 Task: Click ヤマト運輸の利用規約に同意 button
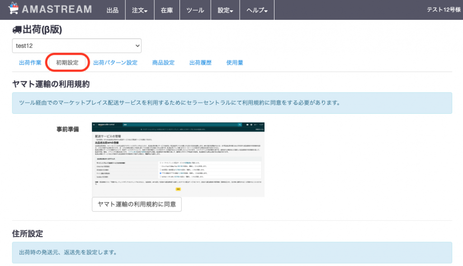pos(137,205)
